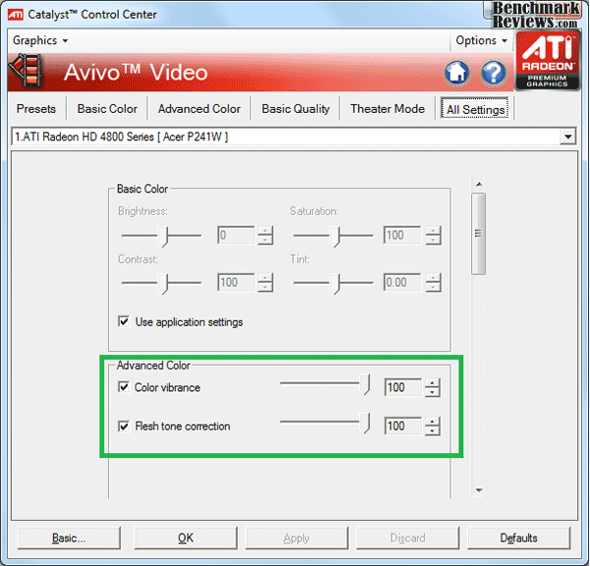Confirm with the OK button

(x=186, y=538)
